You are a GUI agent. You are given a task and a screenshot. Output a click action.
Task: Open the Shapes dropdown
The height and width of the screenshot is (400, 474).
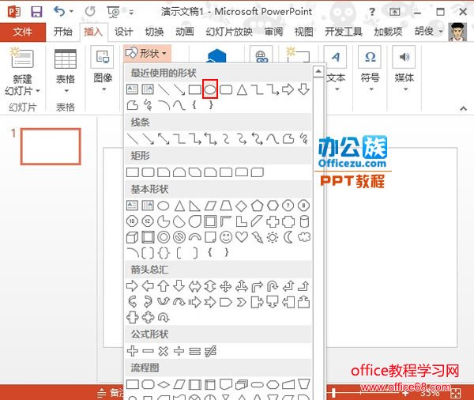point(147,54)
